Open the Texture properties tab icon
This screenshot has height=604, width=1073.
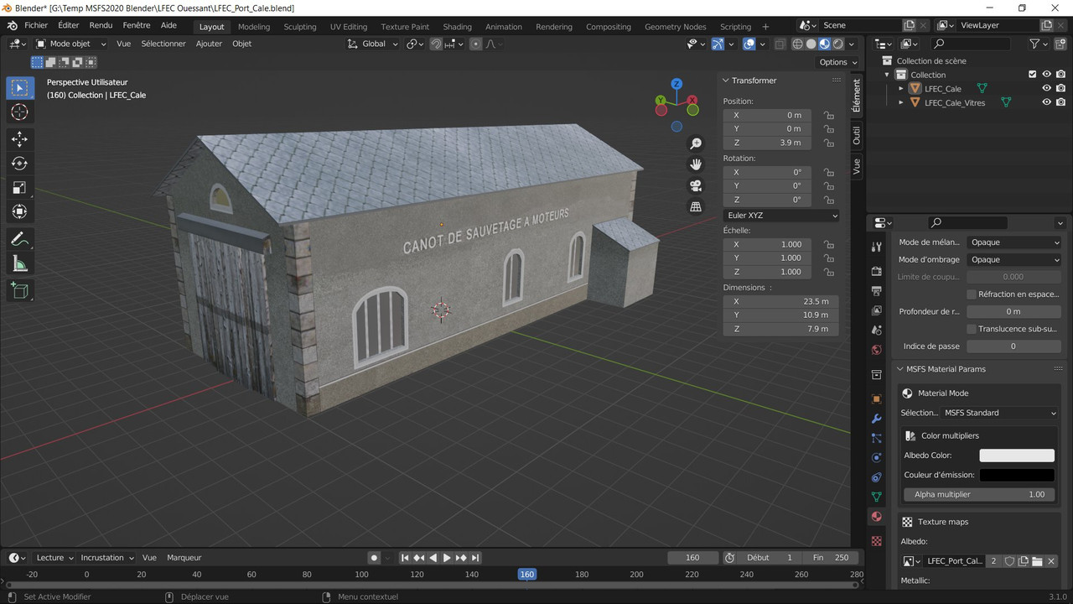click(877, 541)
